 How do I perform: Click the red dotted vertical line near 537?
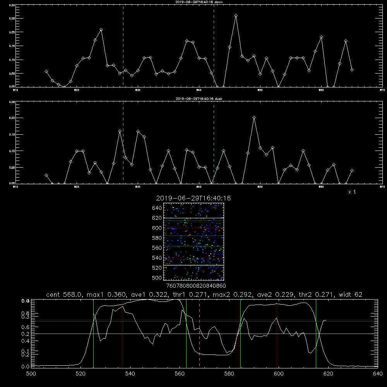123,333
